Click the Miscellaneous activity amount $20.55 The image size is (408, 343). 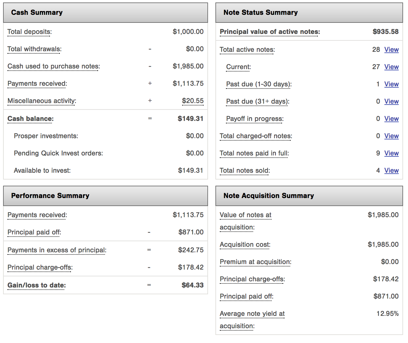click(193, 101)
